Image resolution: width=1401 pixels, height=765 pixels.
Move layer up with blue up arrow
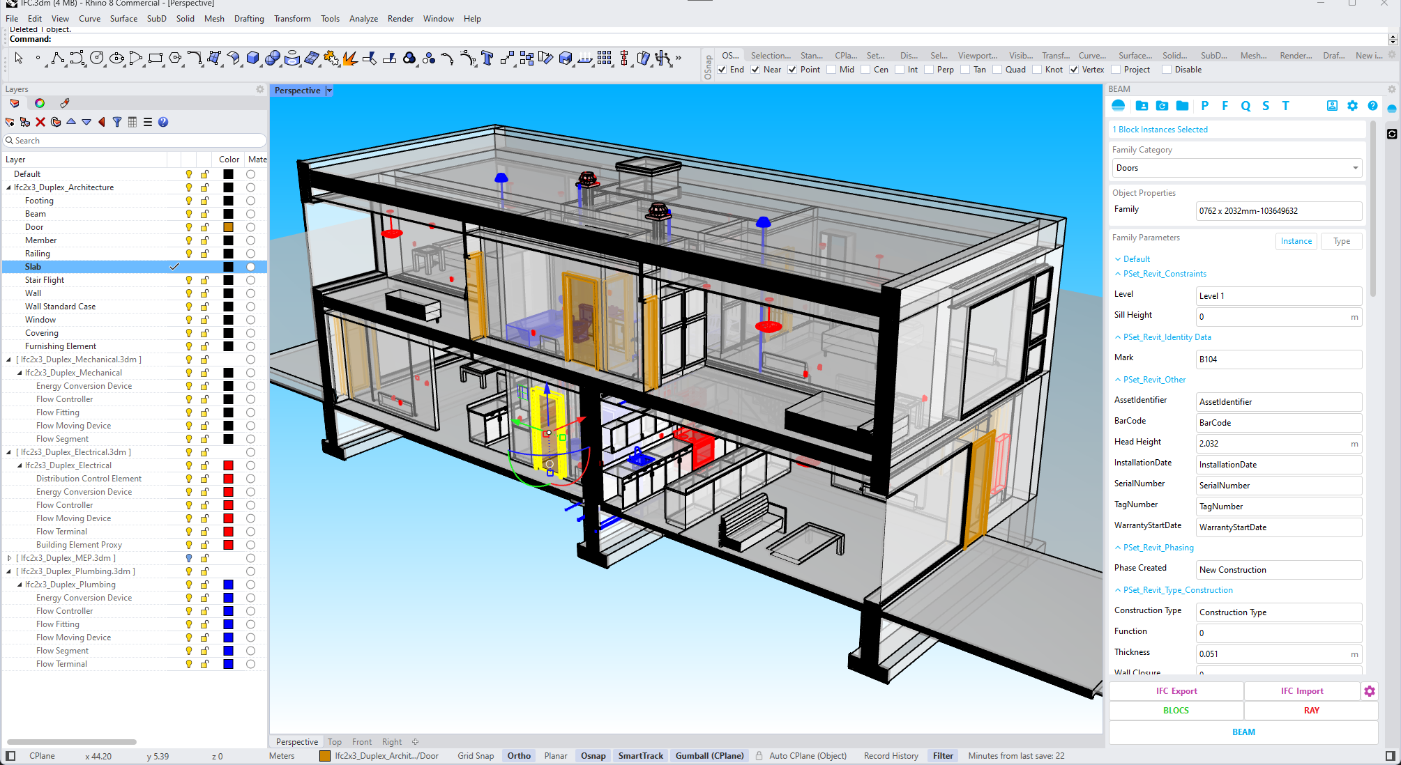(x=71, y=122)
